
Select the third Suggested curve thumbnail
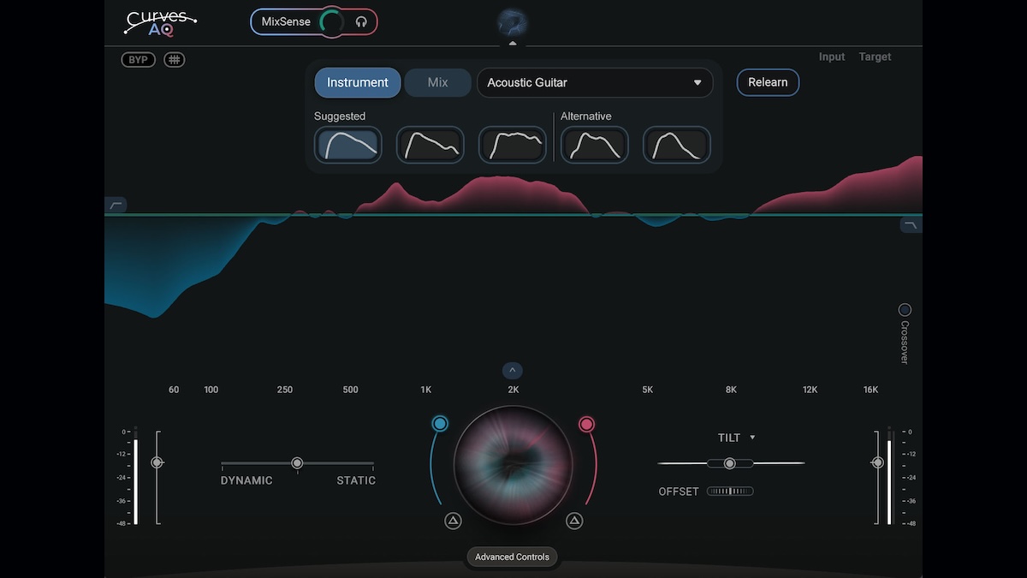pos(513,145)
